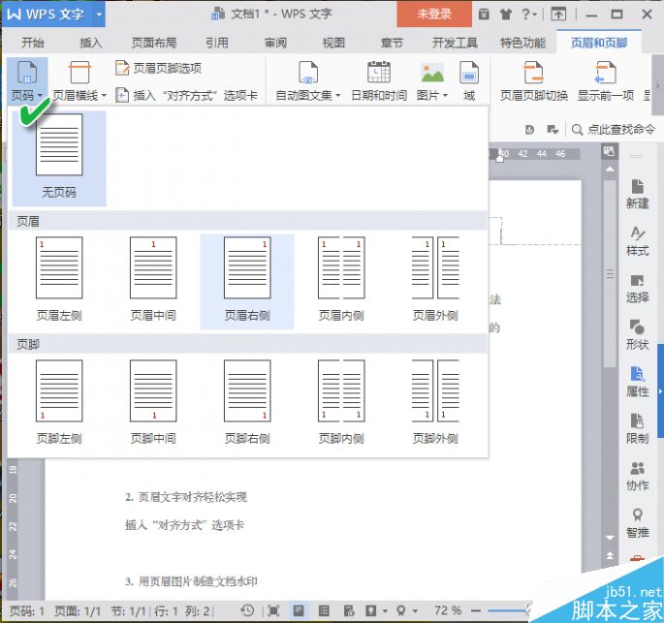The width and height of the screenshot is (664, 623).
Task: Open 协作 in the side panel
Action: (637, 476)
